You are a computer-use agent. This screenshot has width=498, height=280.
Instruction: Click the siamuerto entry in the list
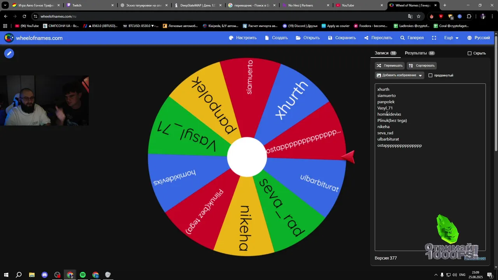(x=386, y=96)
